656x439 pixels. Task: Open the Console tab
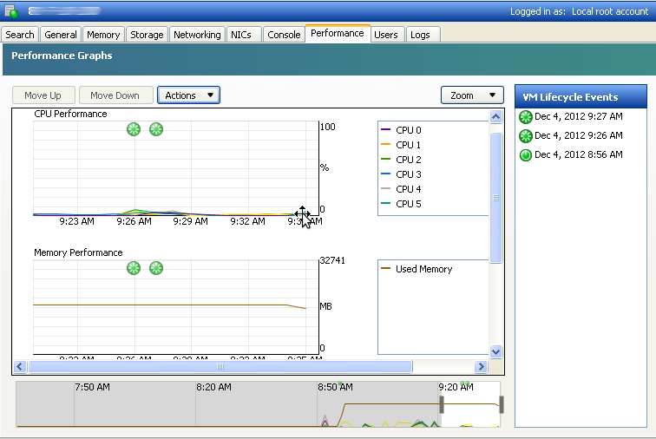tap(284, 35)
